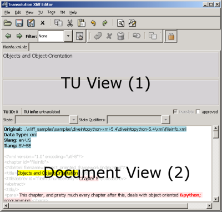The image size is (222, 212).
Task: Toggle the padlock lock icon
Action: (x=171, y=36)
